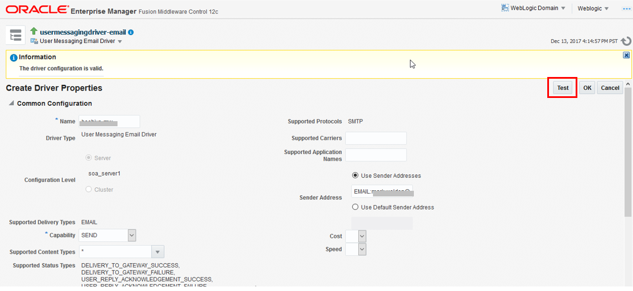Open User Messaging Email Driver dropdown menu

[120, 41]
